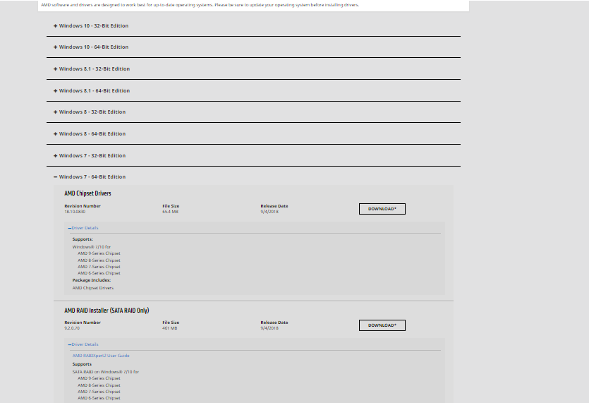Select chipset drivers release date 9/4/2018
This screenshot has height=403, width=589.
pos(269,212)
